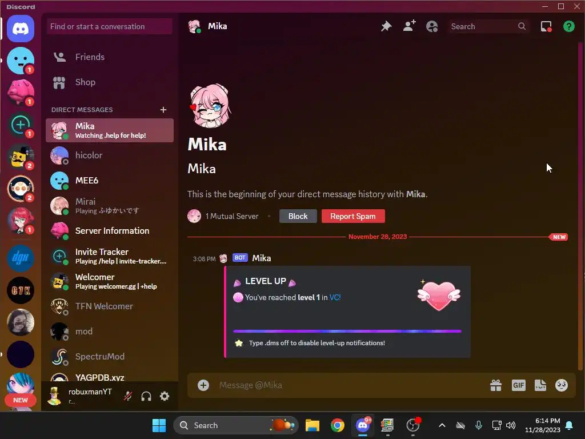Open pinned messages with the pin icon
The height and width of the screenshot is (439, 585).
pyautogui.click(x=386, y=26)
